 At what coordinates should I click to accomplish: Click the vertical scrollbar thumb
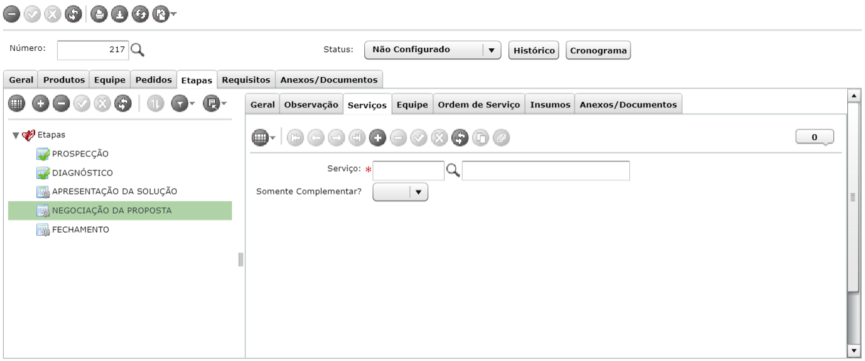854,197
